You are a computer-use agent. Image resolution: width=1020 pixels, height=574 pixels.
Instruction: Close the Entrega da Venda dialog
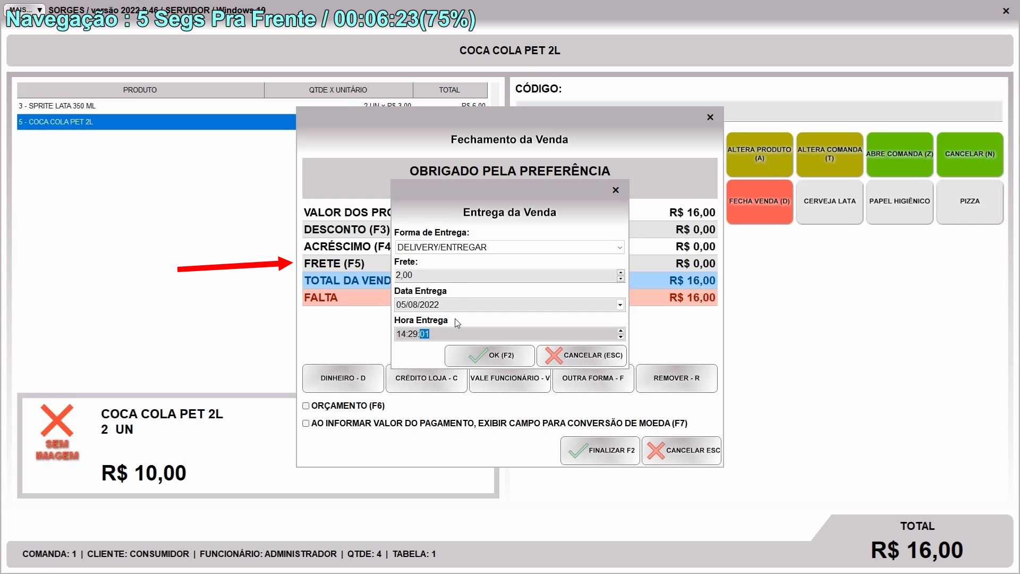click(x=616, y=190)
